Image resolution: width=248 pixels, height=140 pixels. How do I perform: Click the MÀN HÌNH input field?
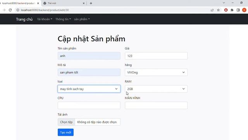click(x=156, y=105)
